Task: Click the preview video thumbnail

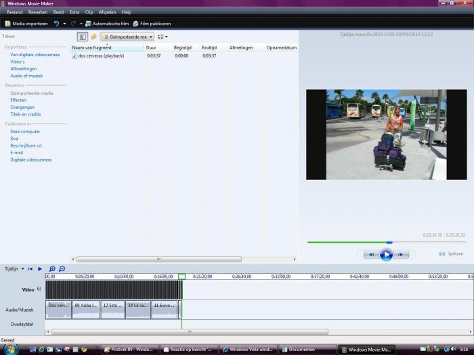Action: click(x=387, y=135)
